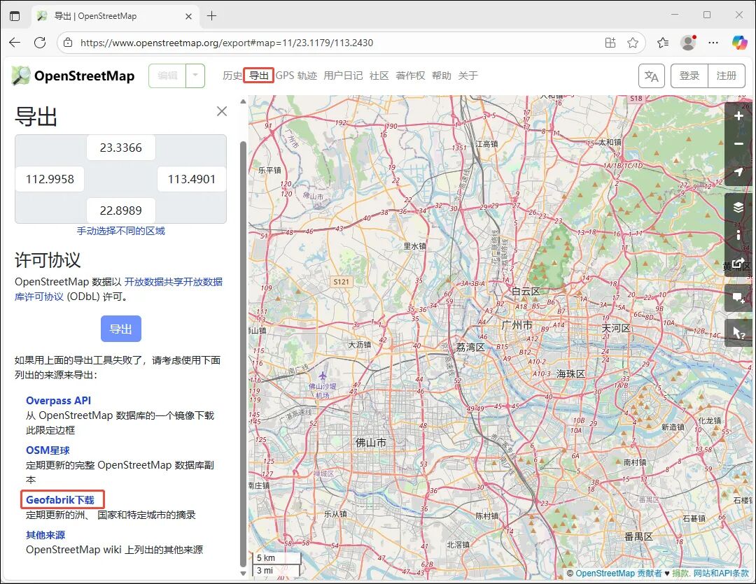Zoom in the map with plus icon
The image size is (756, 584).
tap(738, 116)
